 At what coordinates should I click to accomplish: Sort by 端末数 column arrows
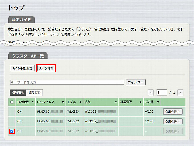pos(158,102)
